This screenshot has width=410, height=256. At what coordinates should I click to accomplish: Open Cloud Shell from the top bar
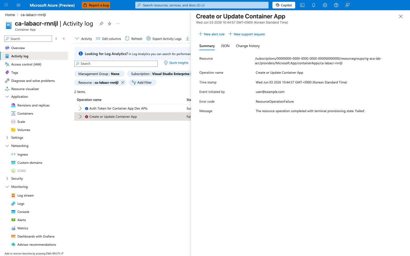pyautogui.click(x=302, y=5)
